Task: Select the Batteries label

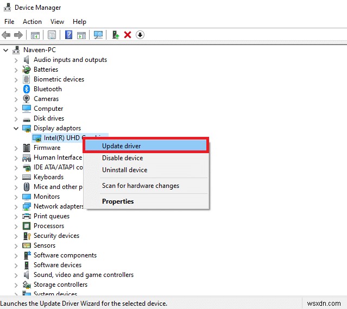Action: point(46,70)
